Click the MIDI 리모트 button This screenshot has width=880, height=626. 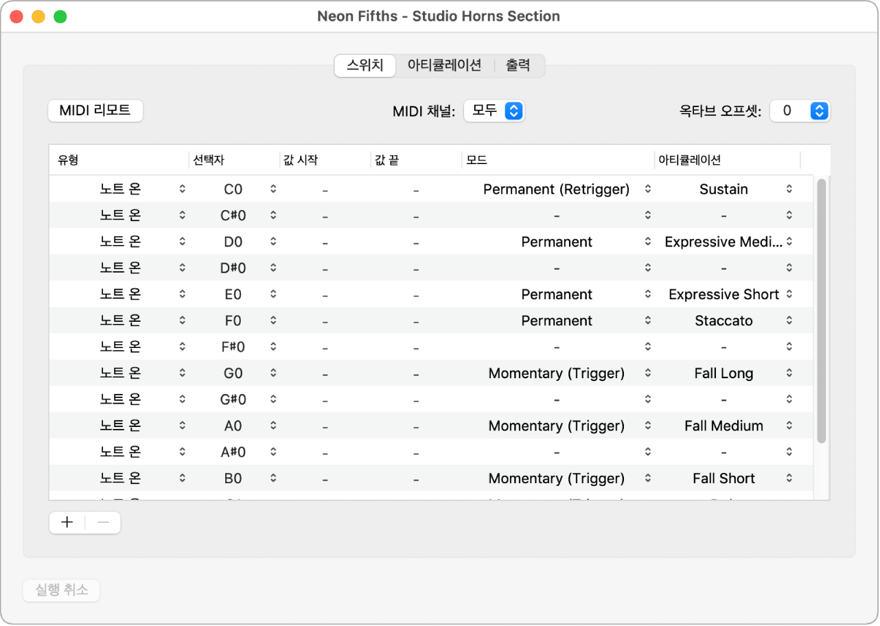[95, 111]
